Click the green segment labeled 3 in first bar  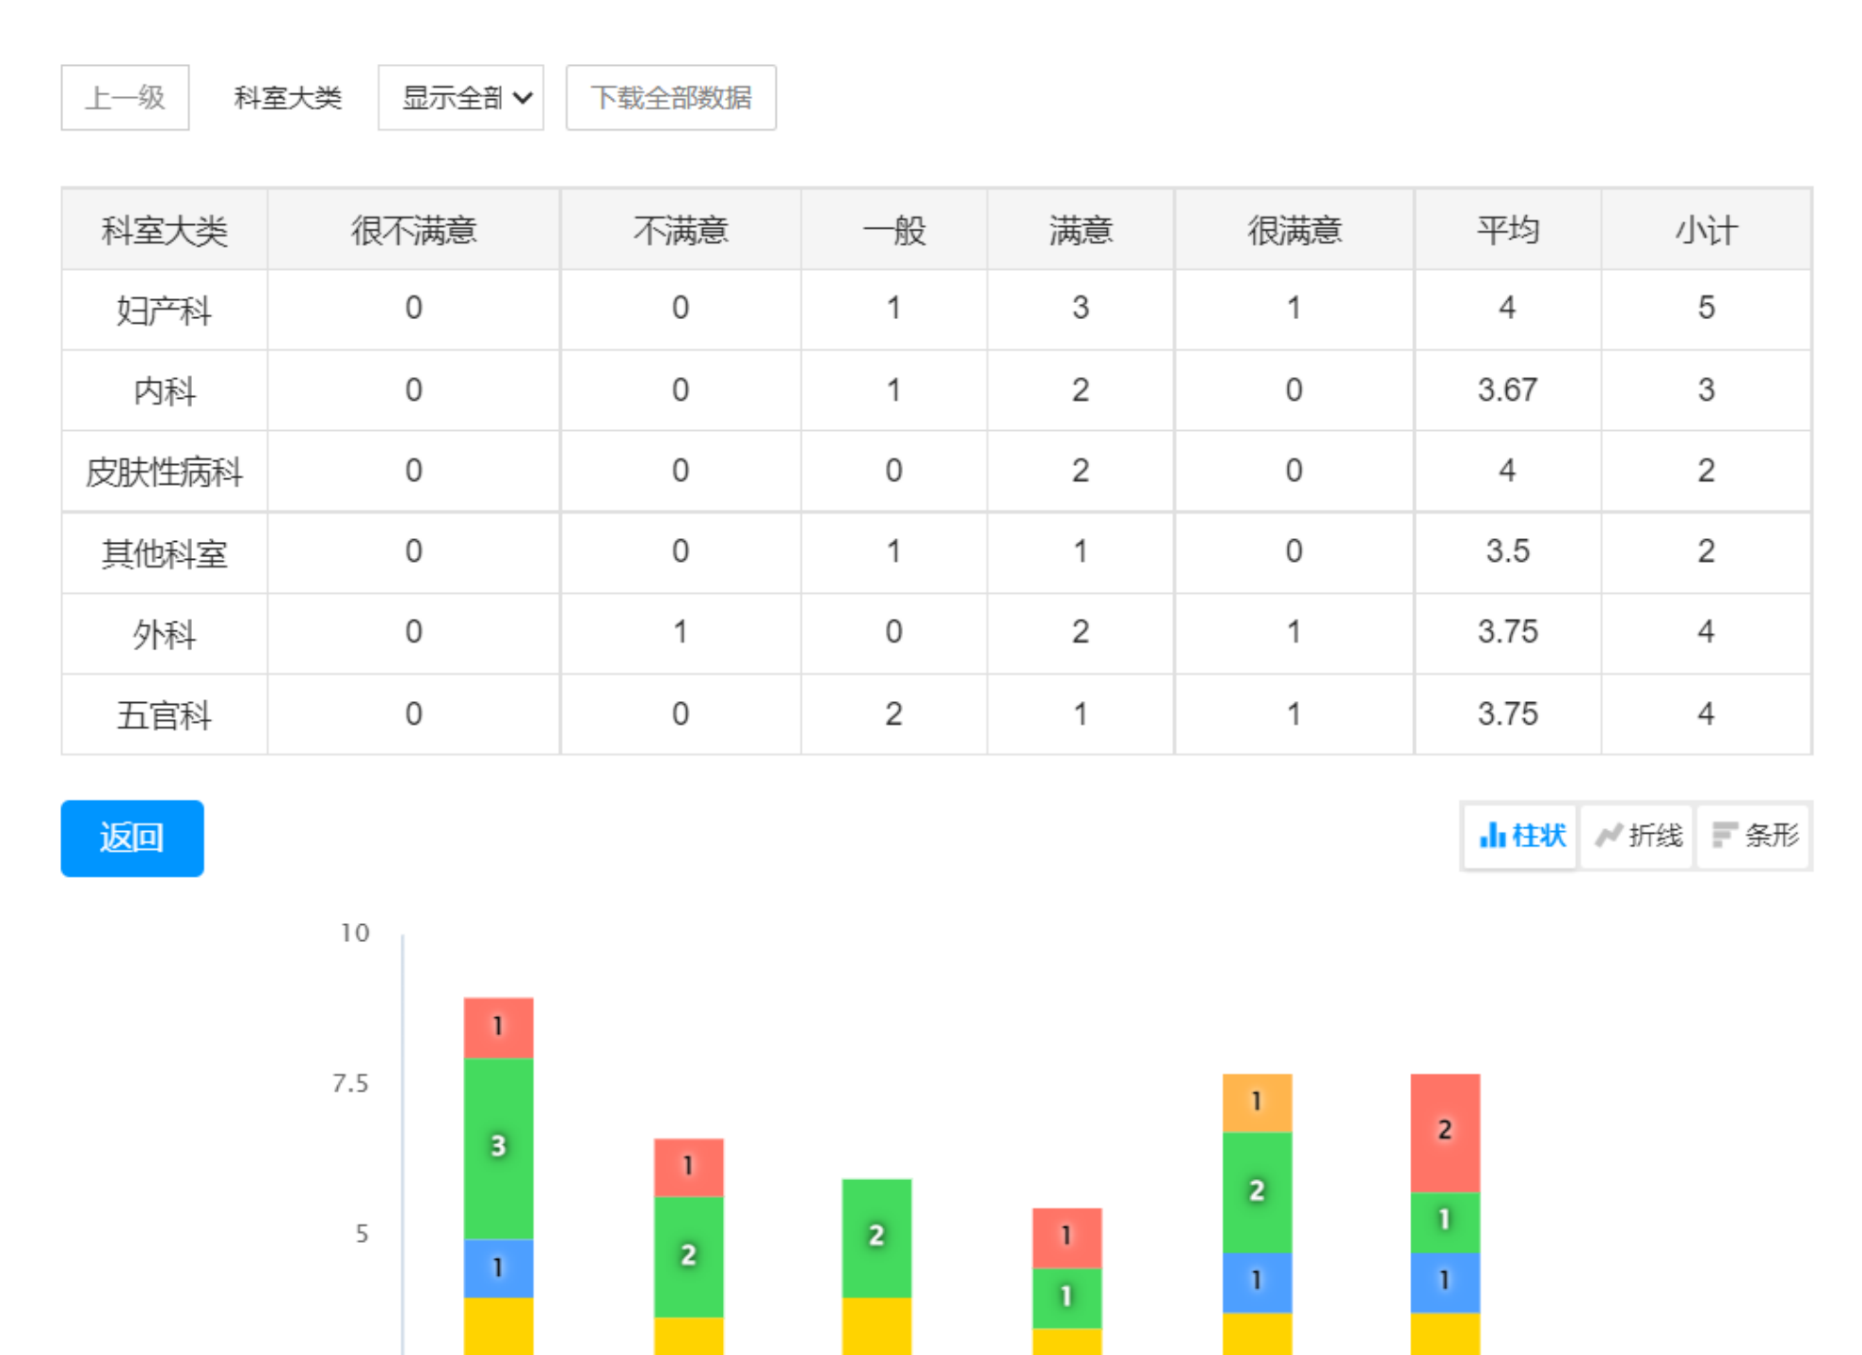click(499, 1148)
